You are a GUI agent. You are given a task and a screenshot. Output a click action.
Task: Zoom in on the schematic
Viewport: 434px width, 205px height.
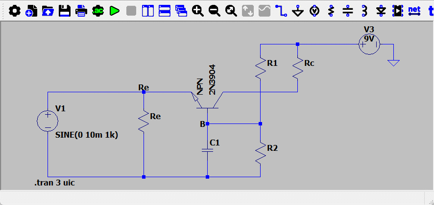click(198, 11)
